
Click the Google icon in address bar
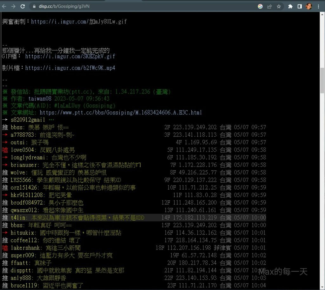[260, 6]
